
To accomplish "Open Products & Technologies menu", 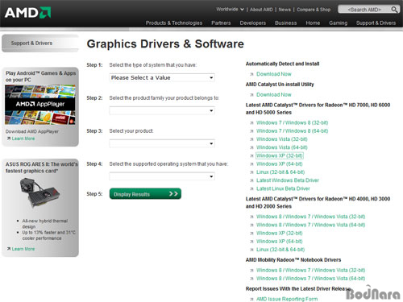I will 174,23.
